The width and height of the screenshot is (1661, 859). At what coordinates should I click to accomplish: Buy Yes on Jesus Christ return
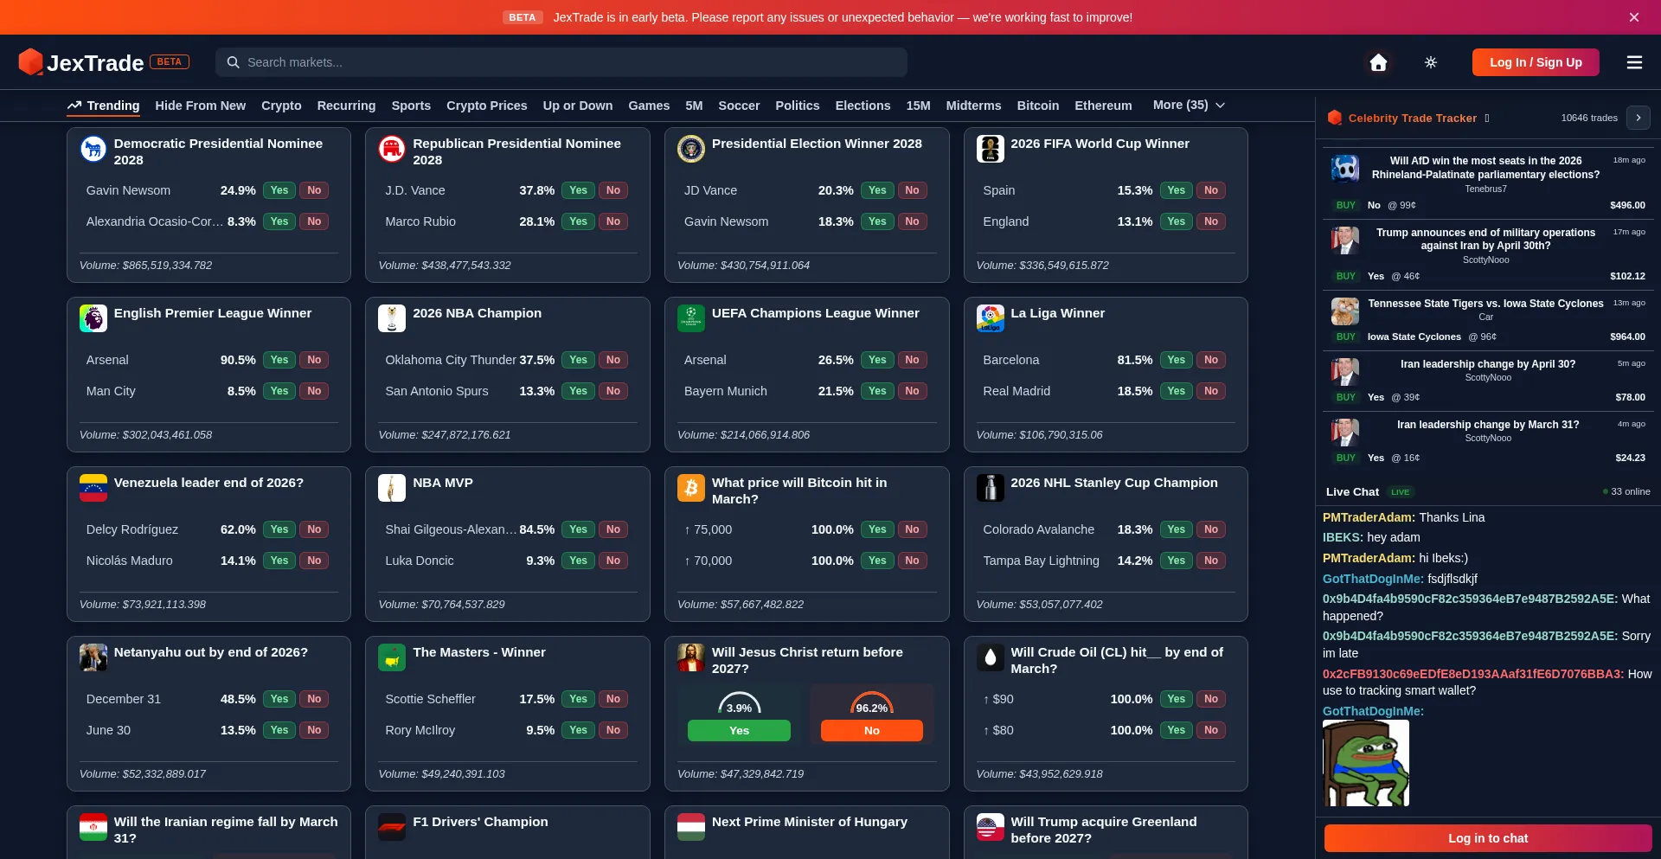739,730
